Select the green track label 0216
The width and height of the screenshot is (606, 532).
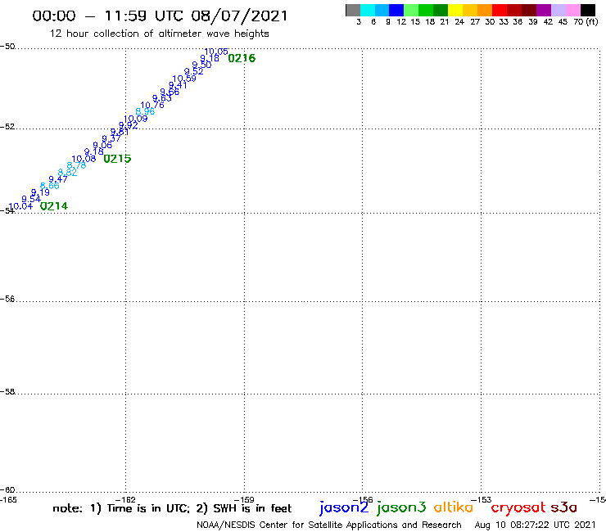[242, 58]
